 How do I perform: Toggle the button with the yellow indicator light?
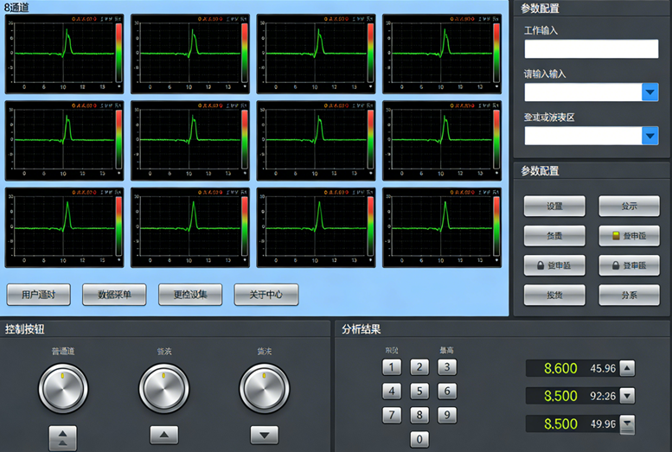tap(629, 236)
